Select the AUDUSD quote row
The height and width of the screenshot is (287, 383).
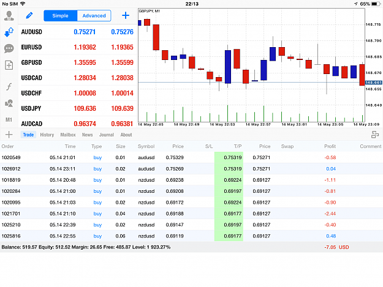[x=77, y=32]
